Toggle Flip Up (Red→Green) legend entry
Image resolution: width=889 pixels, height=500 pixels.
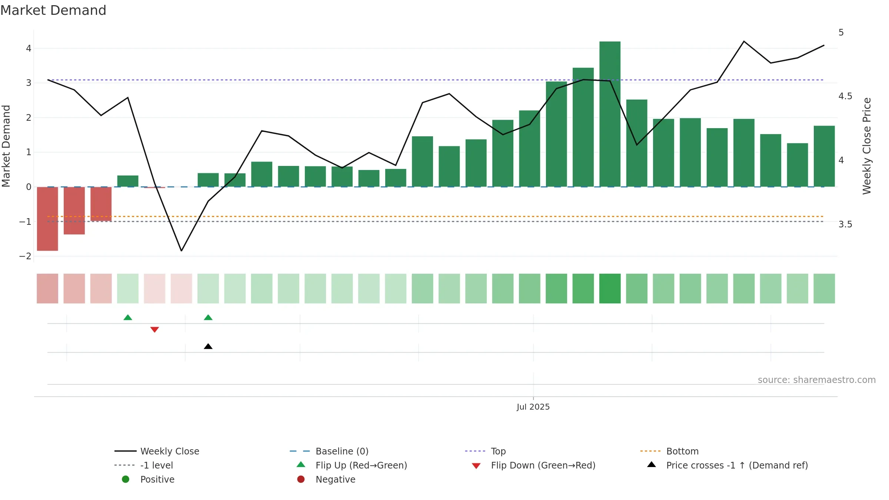click(x=352, y=465)
